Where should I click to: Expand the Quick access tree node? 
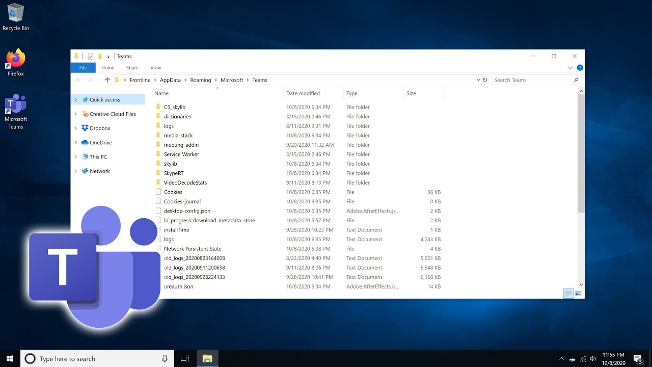click(76, 100)
